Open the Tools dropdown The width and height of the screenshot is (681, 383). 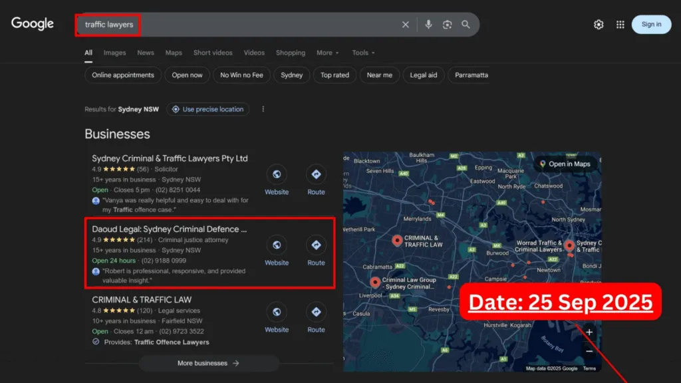(363, 53)
